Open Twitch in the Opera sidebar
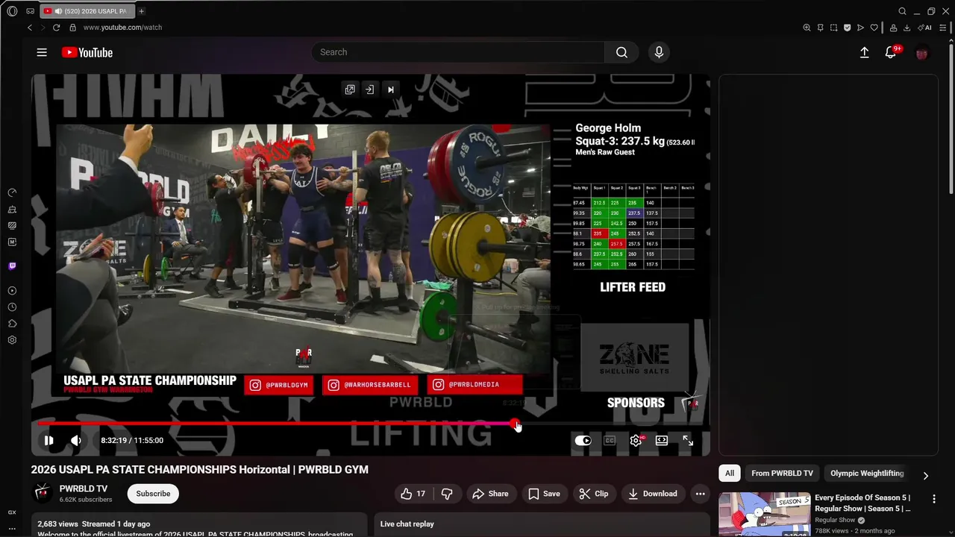The width and height of the screenshot is (955, 537). point(12,266)
